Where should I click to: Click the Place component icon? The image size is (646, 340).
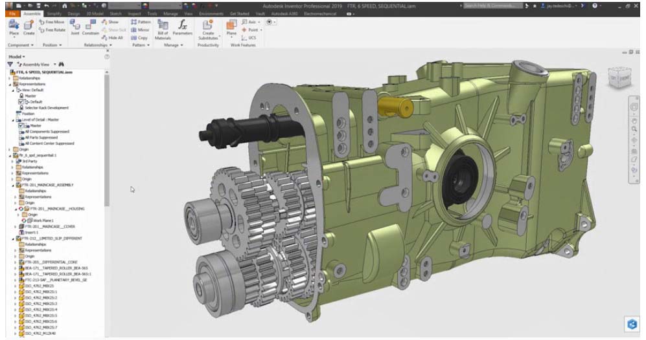click(14, 27)
